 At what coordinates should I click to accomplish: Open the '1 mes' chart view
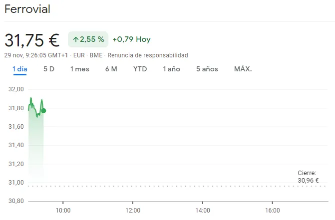coord(80,69)
